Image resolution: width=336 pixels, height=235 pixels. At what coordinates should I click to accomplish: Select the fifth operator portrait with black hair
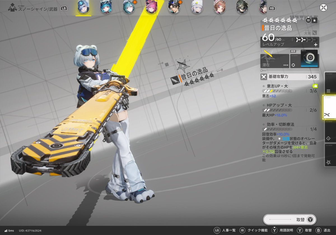[x=174, y=7]
